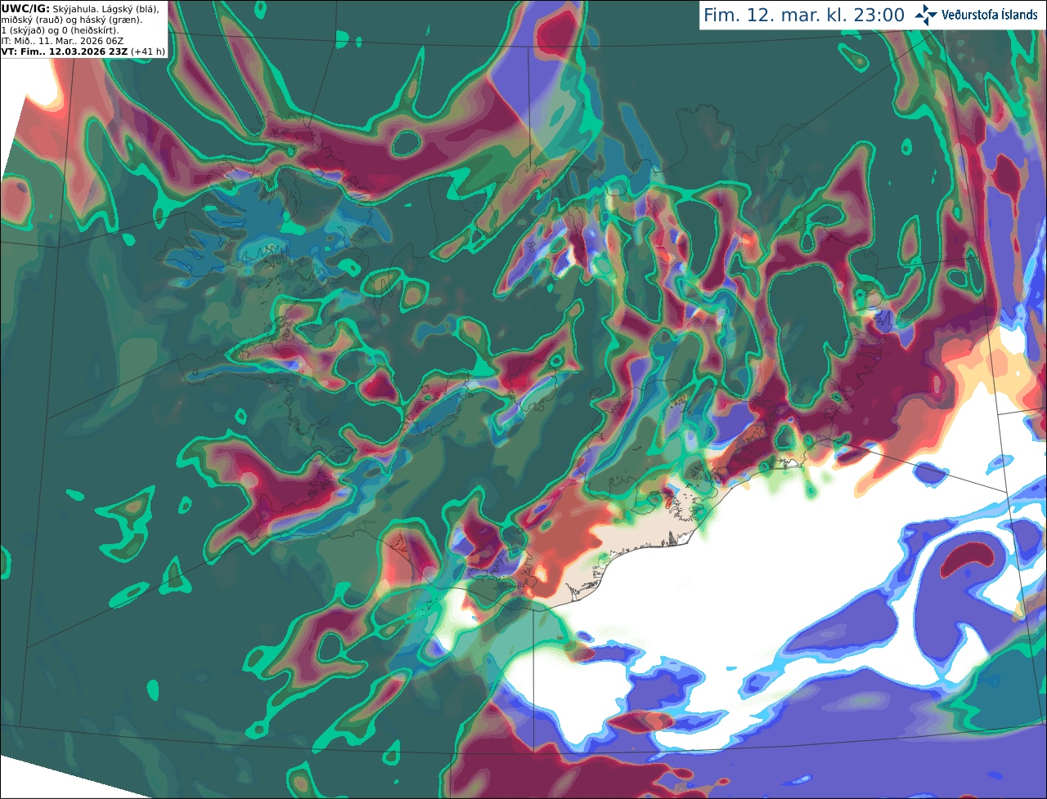Click the 'IT: Mið.. 11. Mar.. 2026 06Z' line
The width and height of the screenshot is (1047, 799).
click(x=62, y=40)
